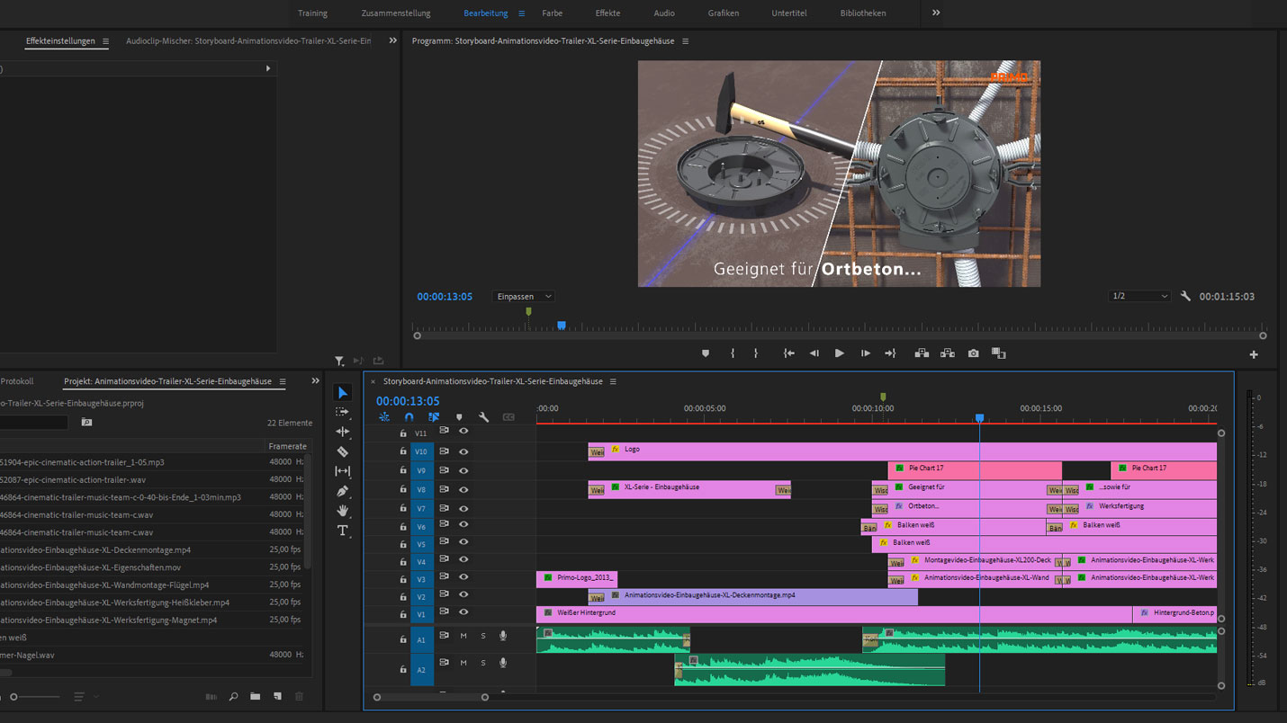Image resolution: width=1287 pixels, height=723 pixels.
Task: Go to In point
Action: [x=789, y=353]
